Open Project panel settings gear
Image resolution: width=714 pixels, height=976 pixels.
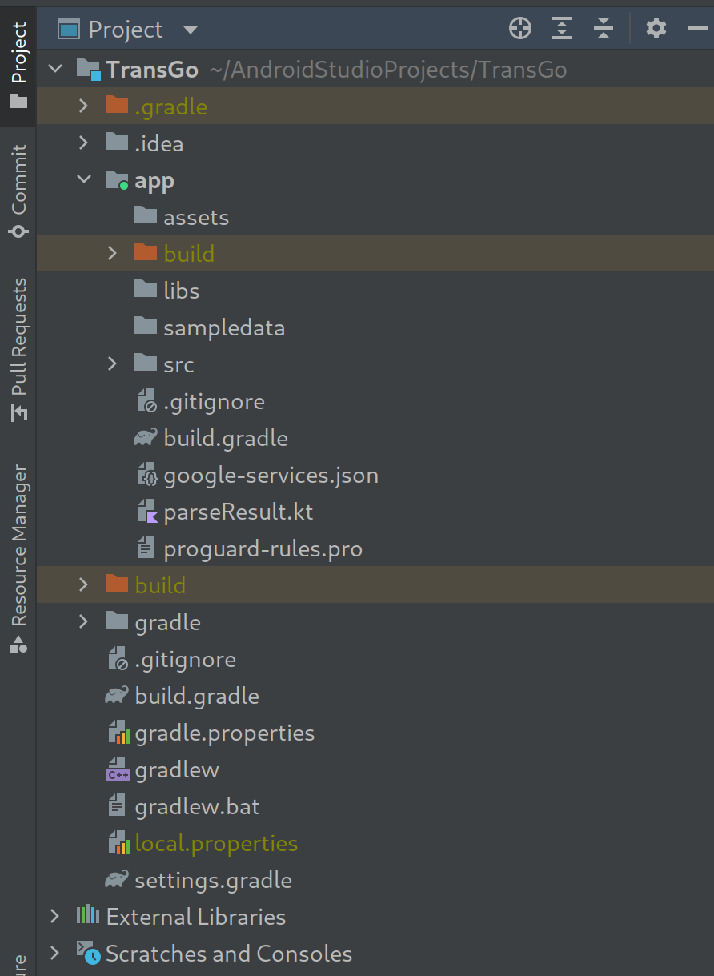tap(656, 29)
